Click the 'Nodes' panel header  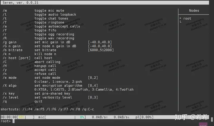pyautogui.click(x=194, y=11)
